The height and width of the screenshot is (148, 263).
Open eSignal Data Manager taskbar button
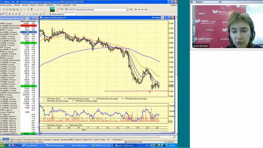point(56,146)
